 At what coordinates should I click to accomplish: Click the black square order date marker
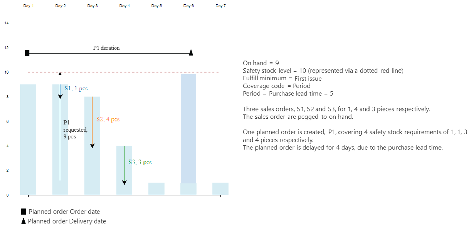coord(27,53)
